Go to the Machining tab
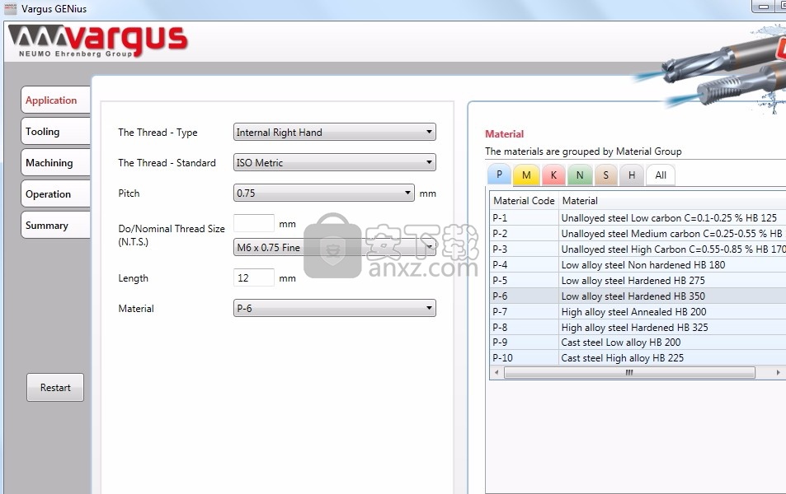Screen dimensions: 786x494 tap(55, 163)
